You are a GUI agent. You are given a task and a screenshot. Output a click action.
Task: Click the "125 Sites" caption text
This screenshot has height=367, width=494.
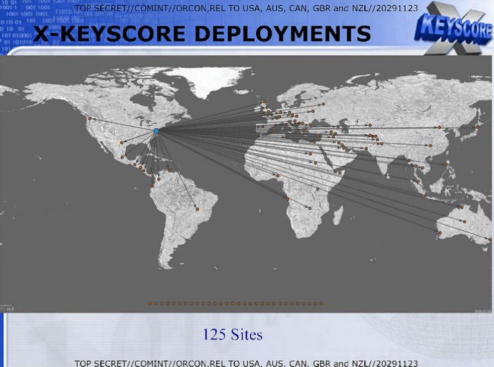click(x=232, y=334)
